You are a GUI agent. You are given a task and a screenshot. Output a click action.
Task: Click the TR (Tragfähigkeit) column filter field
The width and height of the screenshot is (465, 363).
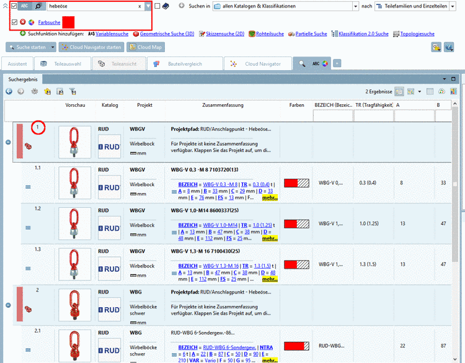pos(374,116)
